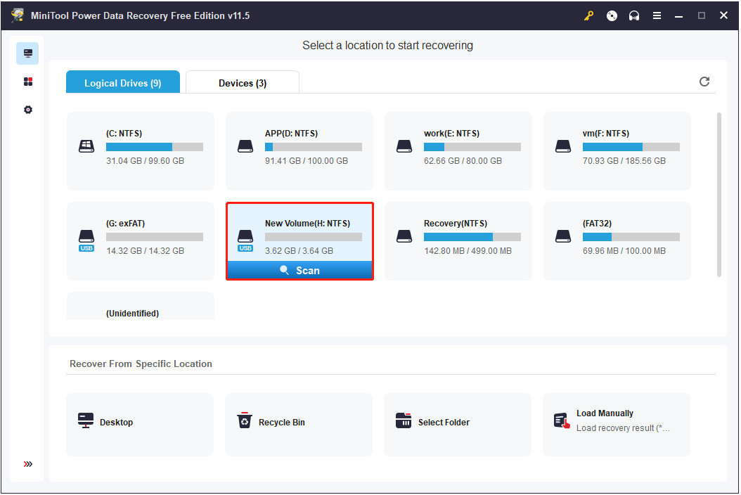Image resolution: width=741 pixels, height=495 pixels.
Task: Click the Recycle Bin icon
Action: (245, 420)
